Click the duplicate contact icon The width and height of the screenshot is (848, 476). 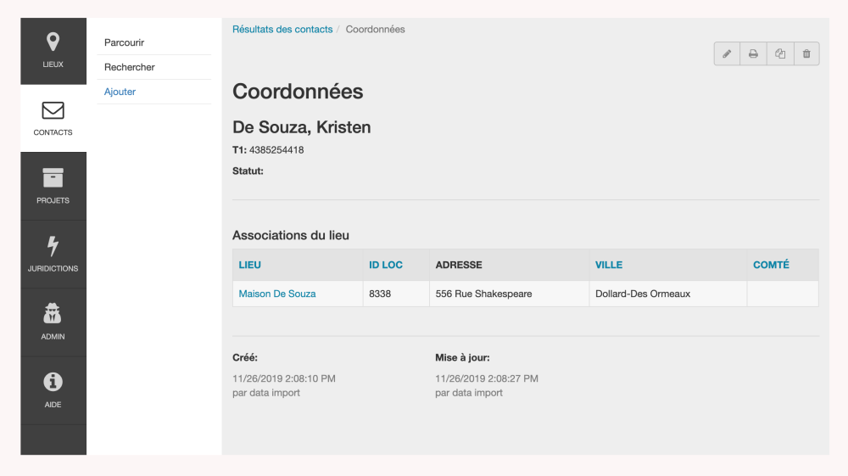tap(780, 54)
